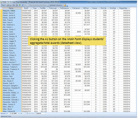Click the green Excel export icon

click(x=20, y=5)
